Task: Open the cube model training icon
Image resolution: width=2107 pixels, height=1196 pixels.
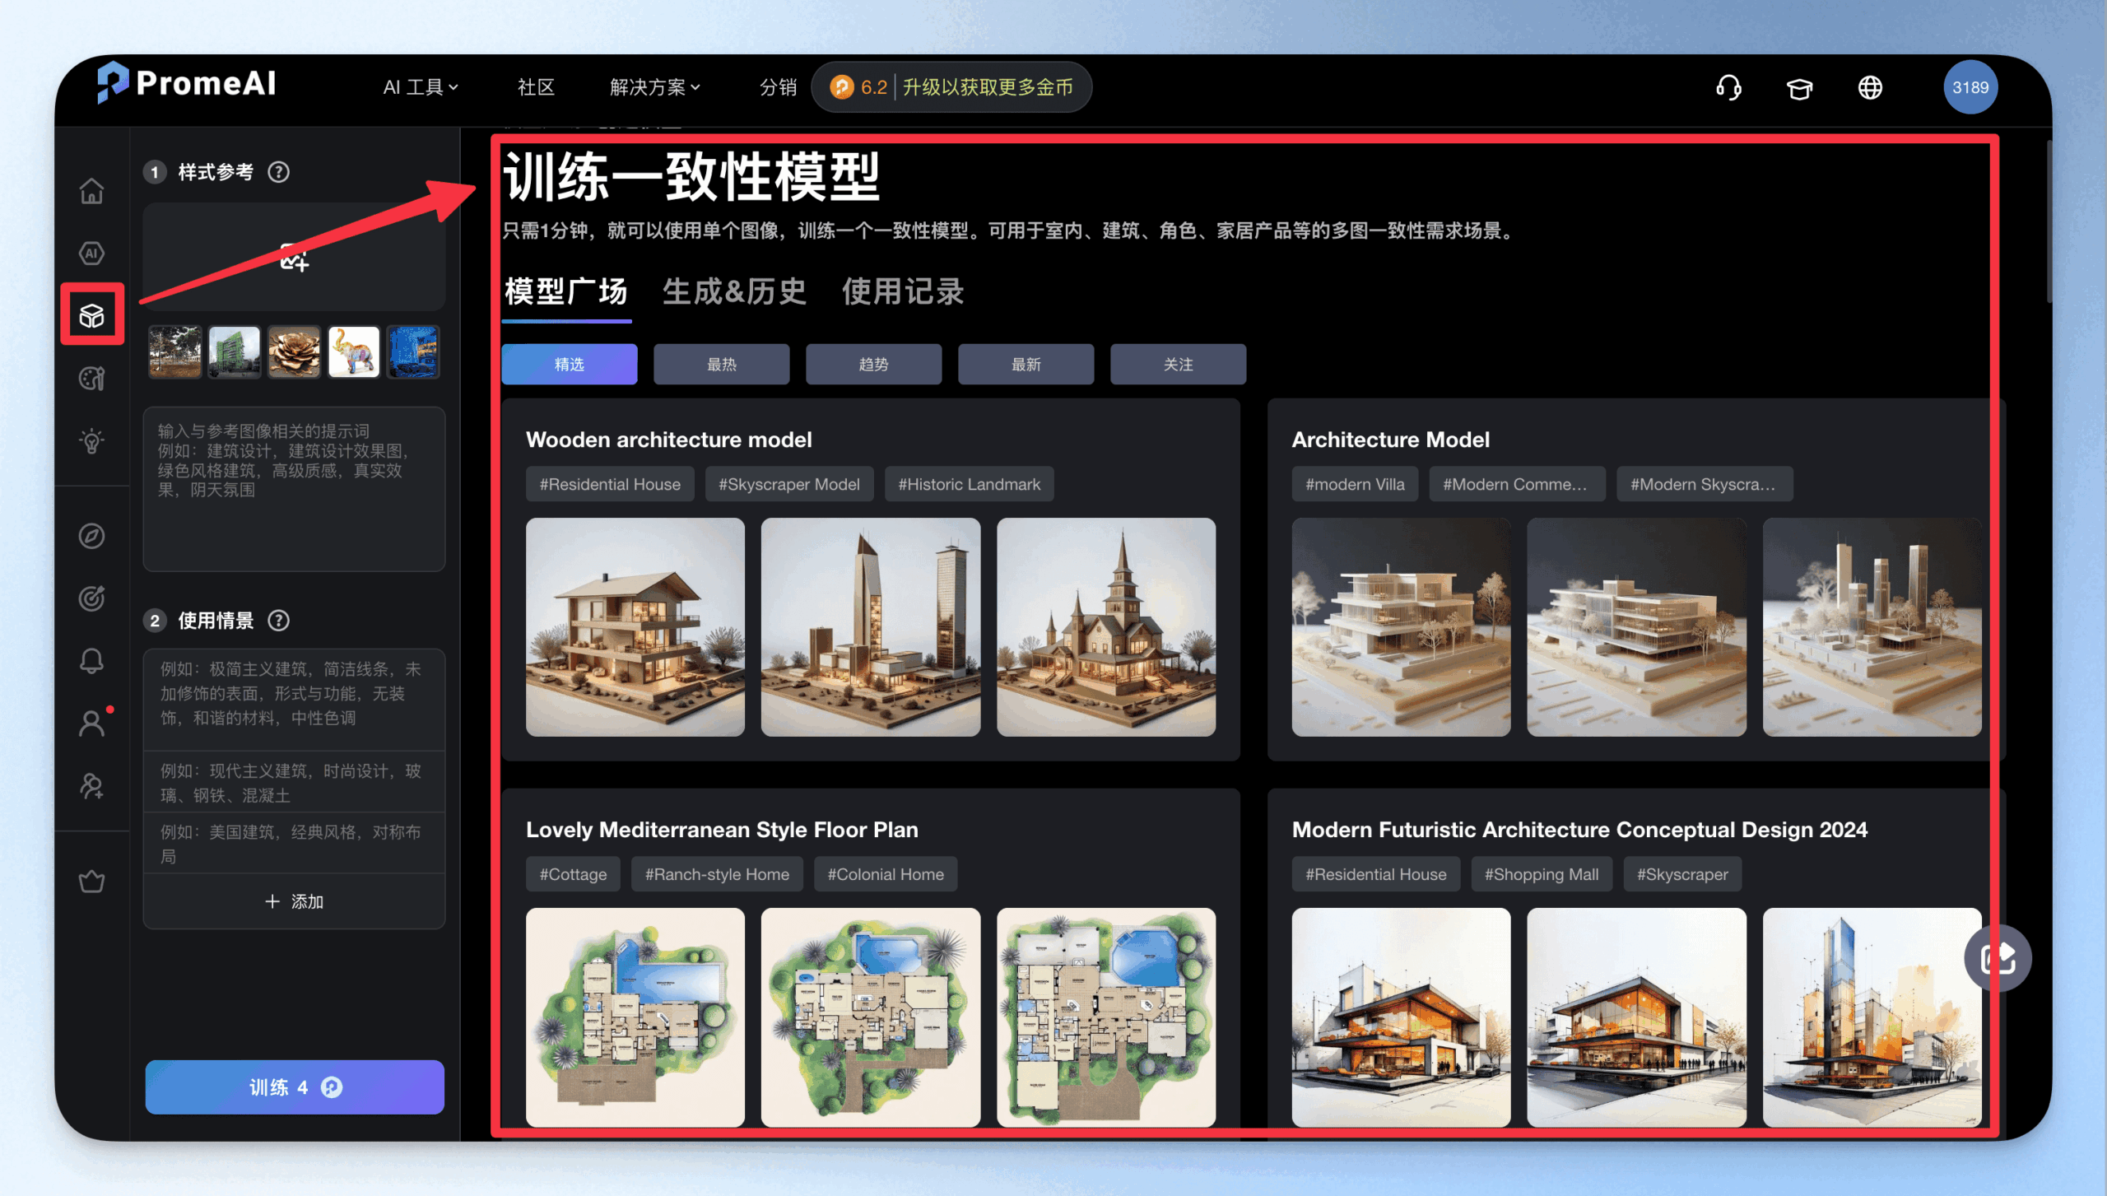Action: [x=91, y=315]
